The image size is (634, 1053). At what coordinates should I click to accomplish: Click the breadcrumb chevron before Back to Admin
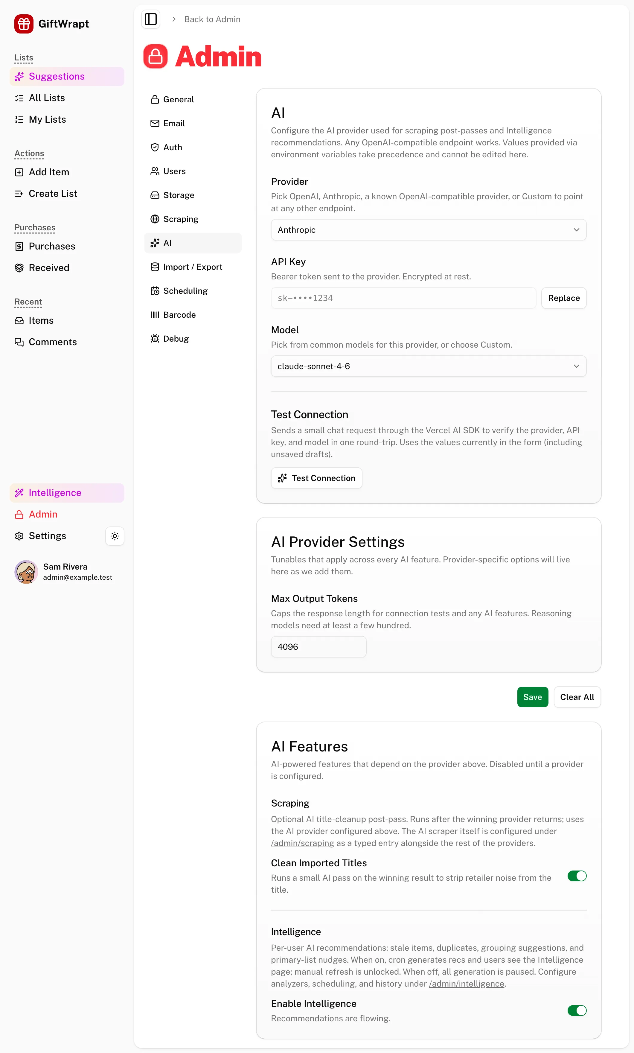tap(174, 19)
